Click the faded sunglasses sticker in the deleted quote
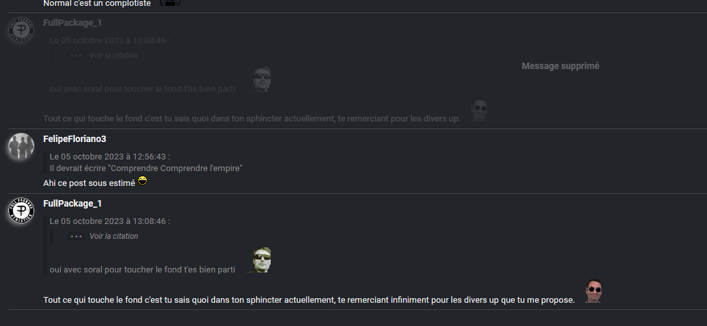Image resolution: width=707 pixels, height=326 pixels. (259, 79)
